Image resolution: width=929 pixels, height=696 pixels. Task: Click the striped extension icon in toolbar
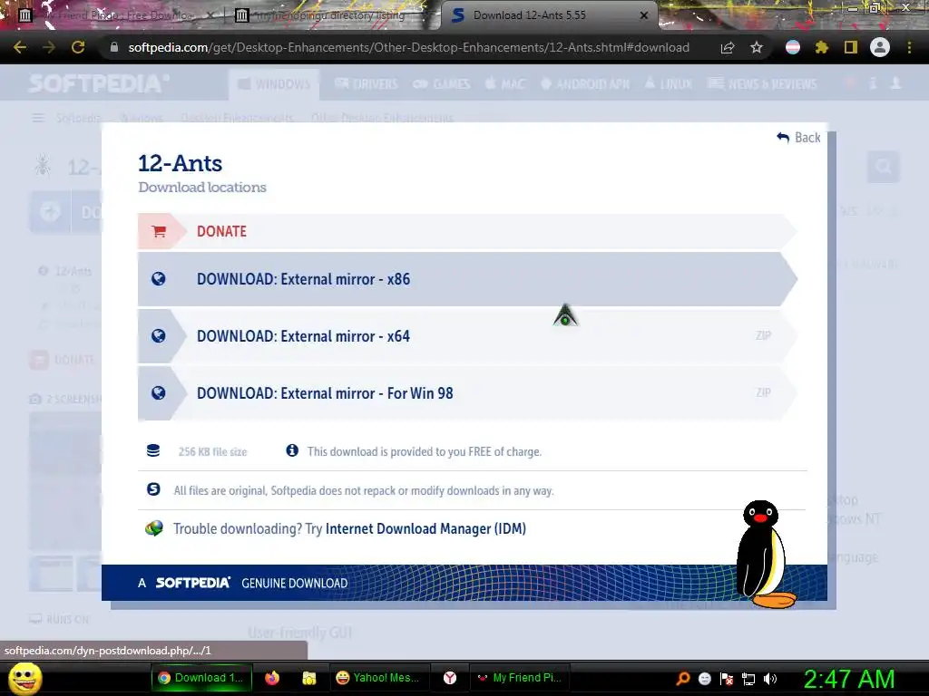[793, 47]
